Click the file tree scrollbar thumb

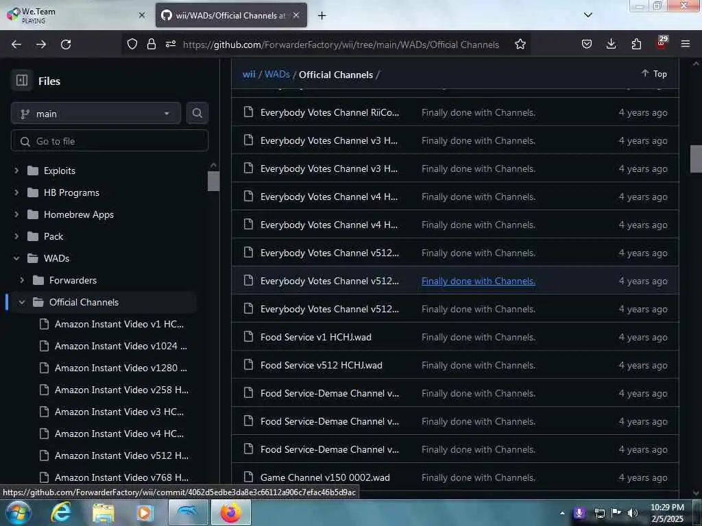pyautogui.click(x=214, y=181)
